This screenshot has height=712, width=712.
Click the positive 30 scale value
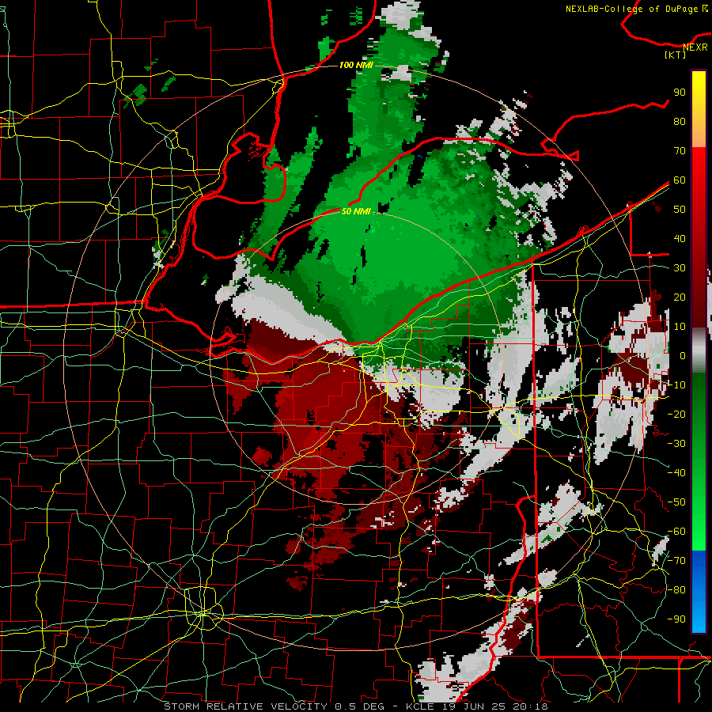(x=680, y=268)
